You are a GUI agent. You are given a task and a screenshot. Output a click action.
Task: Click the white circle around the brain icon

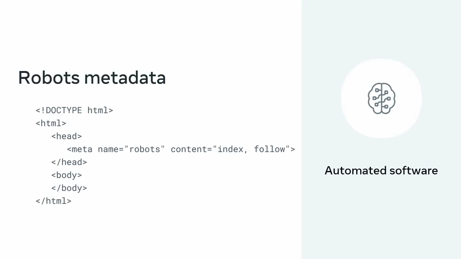pos(381,98)
